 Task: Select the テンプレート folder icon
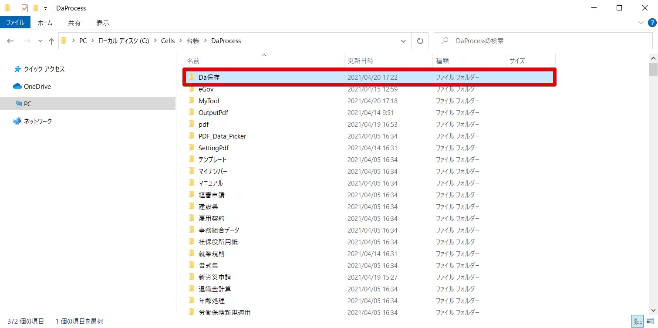coord(192,159)
